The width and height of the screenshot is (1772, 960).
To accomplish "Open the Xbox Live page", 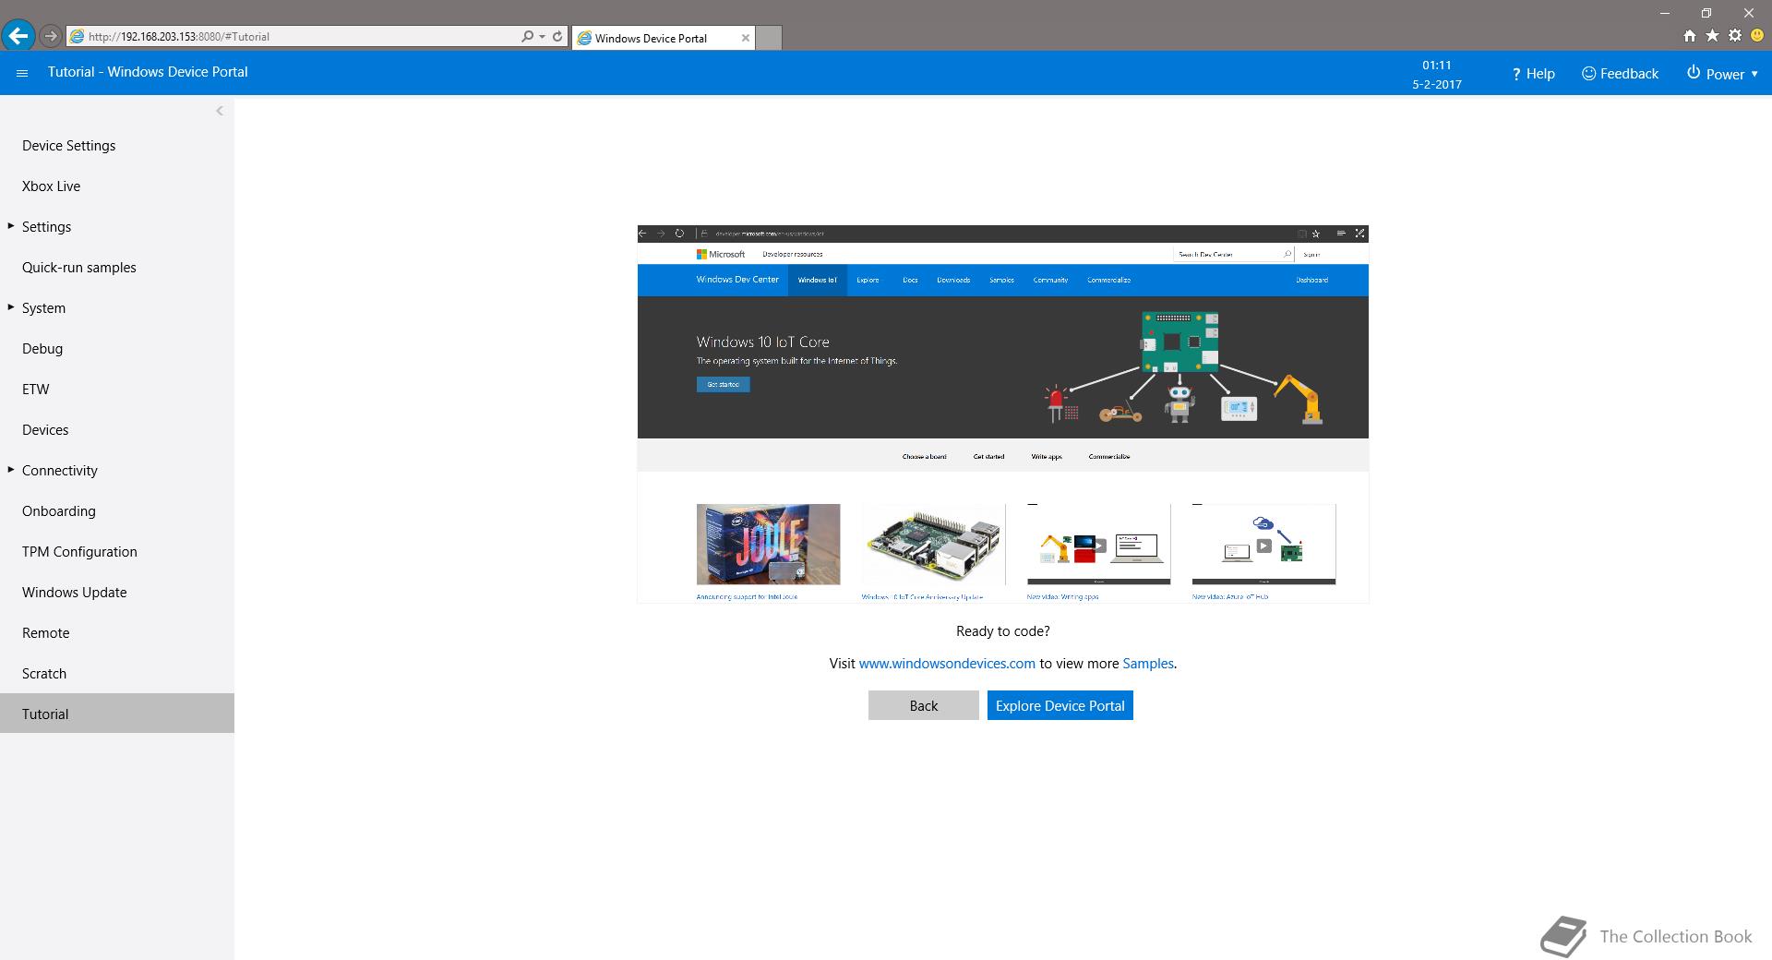I will coord(51,186).
